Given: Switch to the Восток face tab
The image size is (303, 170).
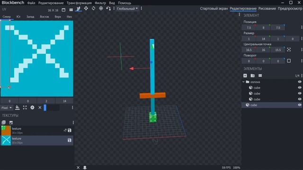Looking at the screenshot, I should tap(45, 17).
